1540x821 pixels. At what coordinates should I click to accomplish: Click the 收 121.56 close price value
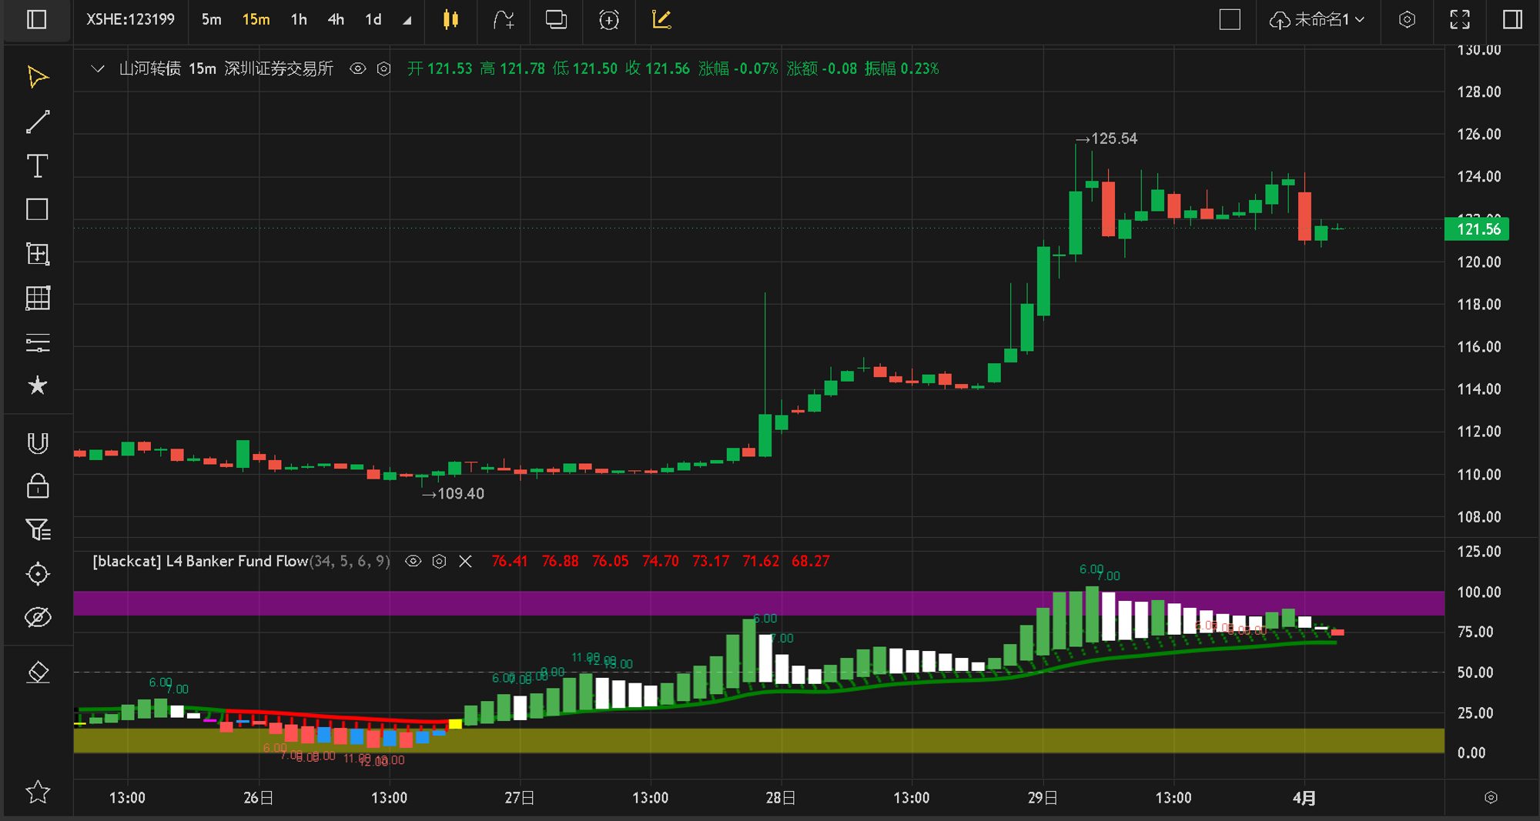click(x=658, y=68)
